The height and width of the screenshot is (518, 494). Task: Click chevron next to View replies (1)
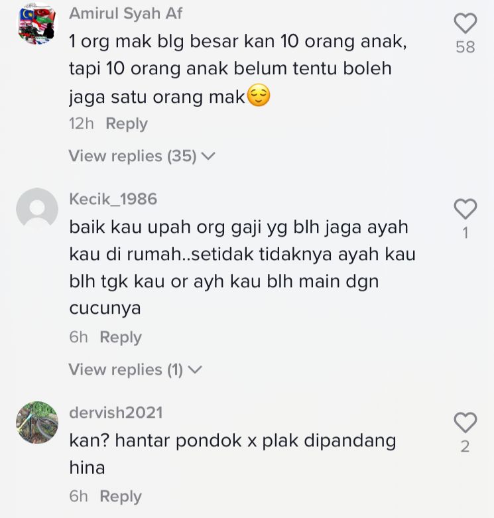click(x=194, y=369)
